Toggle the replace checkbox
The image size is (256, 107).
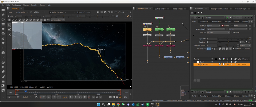(231, 32)
